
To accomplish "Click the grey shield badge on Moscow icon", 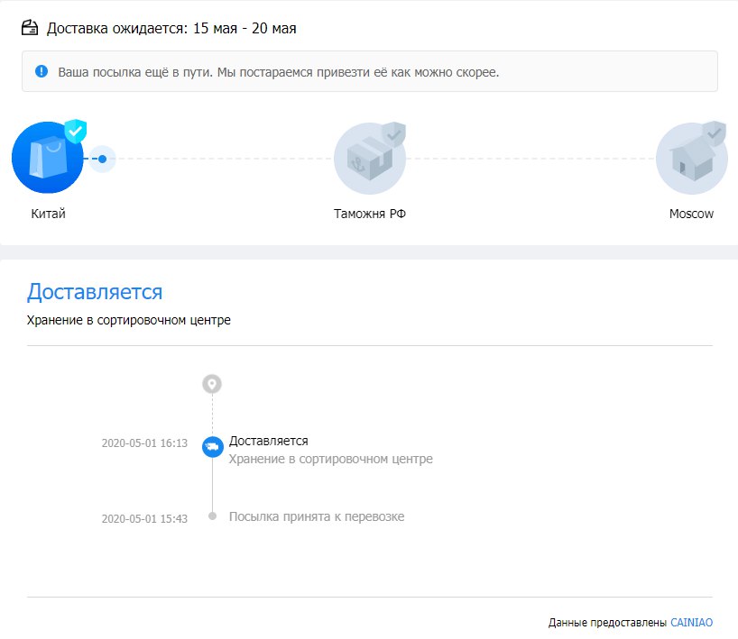I will 714,133.
